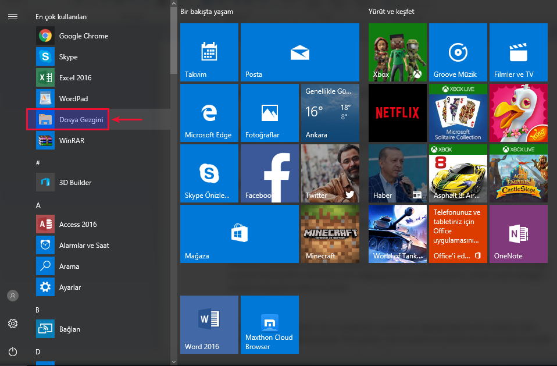
Task: Open the Minecraft tile
Action: (330, 234)
